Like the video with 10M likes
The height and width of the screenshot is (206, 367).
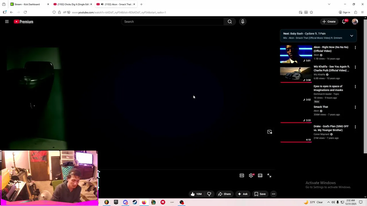click(196, 194)
